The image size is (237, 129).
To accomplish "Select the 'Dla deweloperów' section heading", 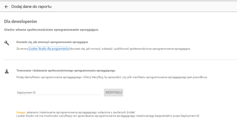I will (x=20, y=21).
